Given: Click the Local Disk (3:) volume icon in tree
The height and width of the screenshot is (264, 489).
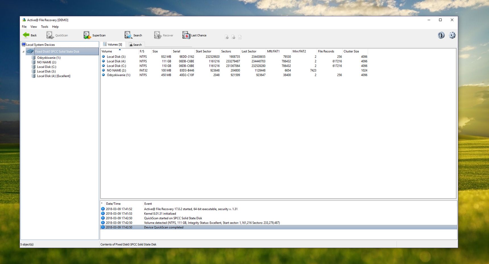Looking at the screenshot, I should pos(34,71).
